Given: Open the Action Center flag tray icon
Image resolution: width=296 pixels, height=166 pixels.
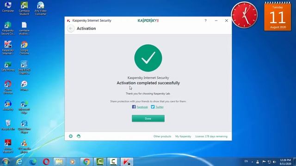Looking at the screenshot, I should 264,162.
